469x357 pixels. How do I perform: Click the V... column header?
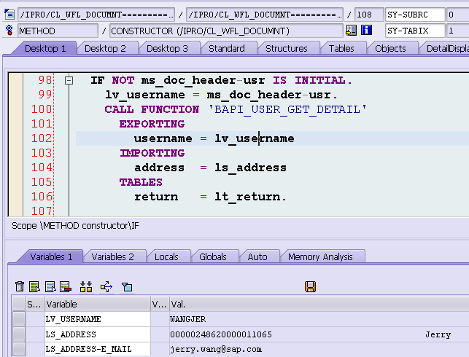[160, 304]
